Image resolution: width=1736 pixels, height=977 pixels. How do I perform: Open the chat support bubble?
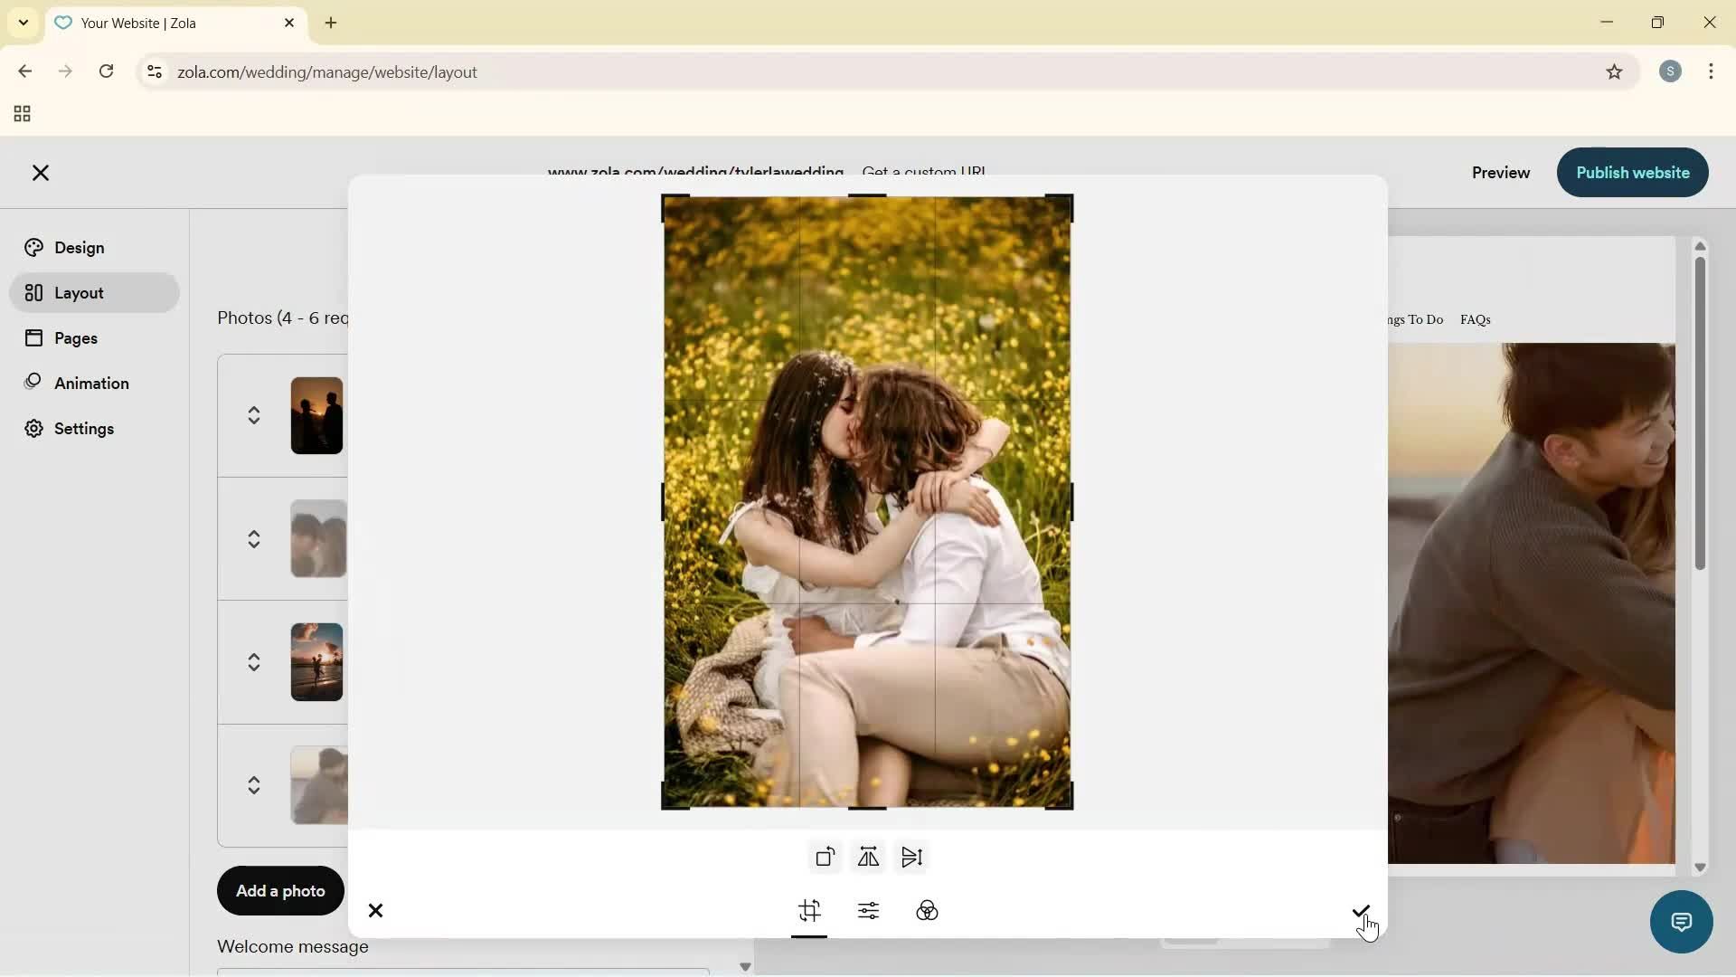pos(1680,921)
